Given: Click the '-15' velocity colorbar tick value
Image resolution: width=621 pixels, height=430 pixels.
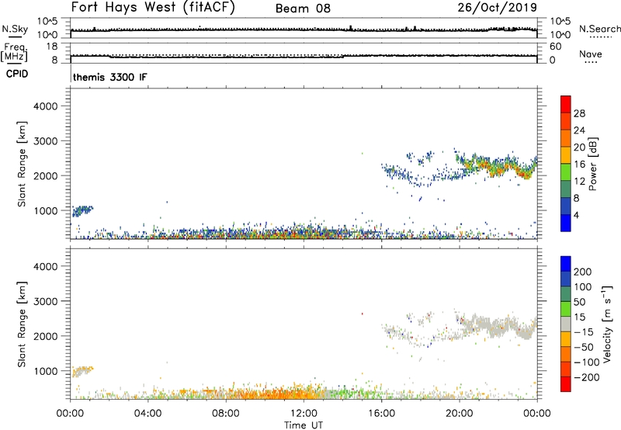Looking at the screenshot, I should (x=584, y=332).
